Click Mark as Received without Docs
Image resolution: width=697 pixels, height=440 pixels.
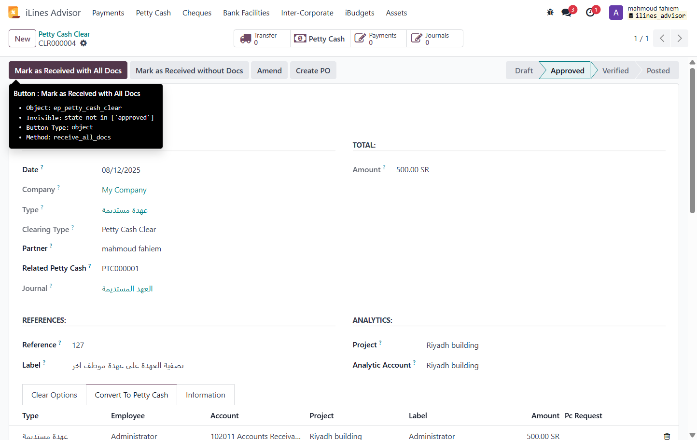[189, 70]
